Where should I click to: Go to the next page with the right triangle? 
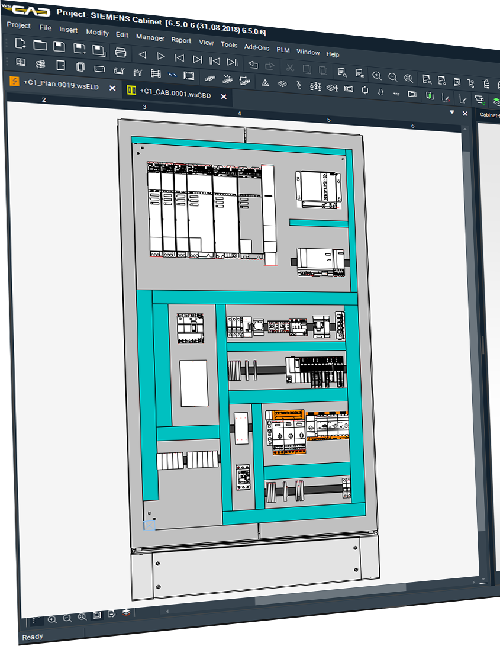tap(160, 56)
